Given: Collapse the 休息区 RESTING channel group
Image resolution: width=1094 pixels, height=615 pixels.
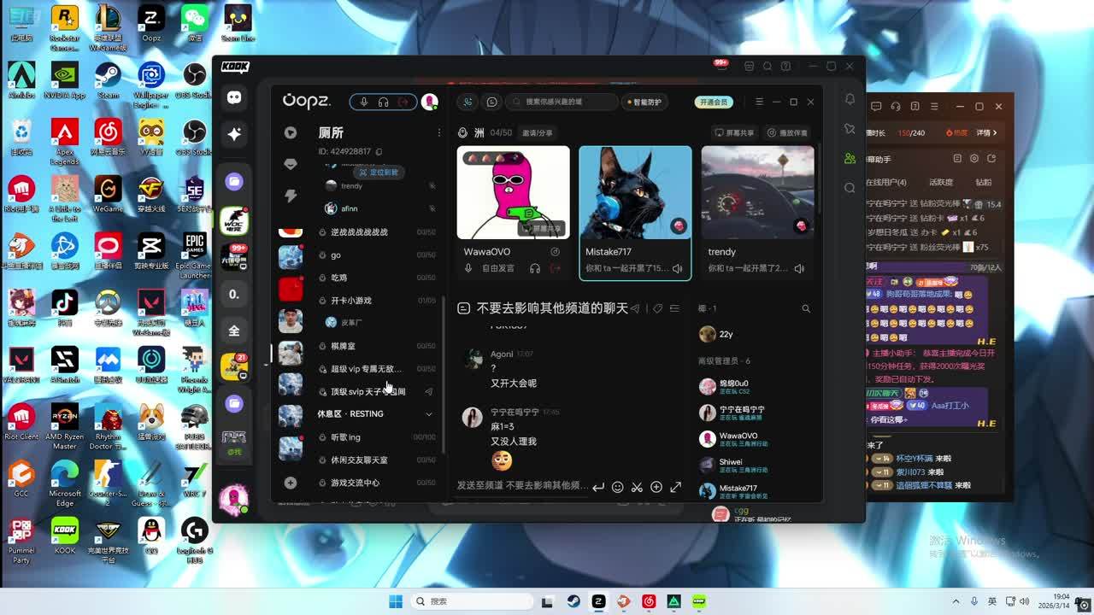Looking at the screenshot, I should 429,414.
